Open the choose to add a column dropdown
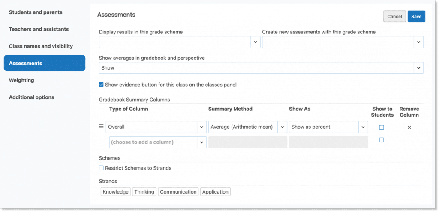439x212 pixels. tap(201, 142)
